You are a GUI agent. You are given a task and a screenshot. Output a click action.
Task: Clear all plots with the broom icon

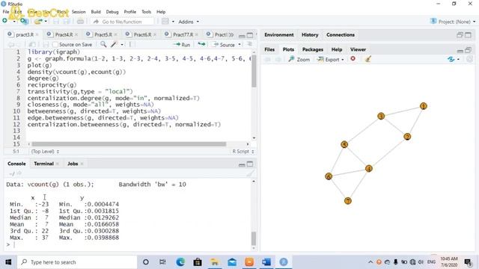[x=367, y=59]
